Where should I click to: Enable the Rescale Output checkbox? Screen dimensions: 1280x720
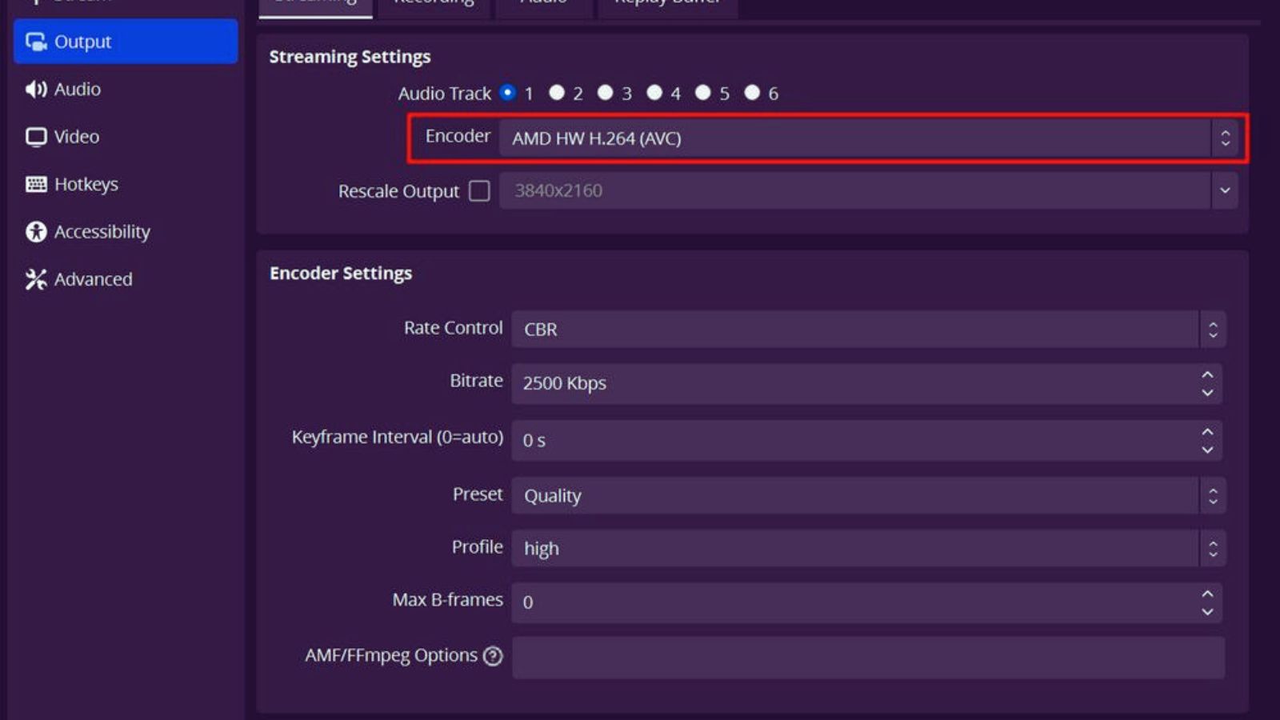click(479, 190)
